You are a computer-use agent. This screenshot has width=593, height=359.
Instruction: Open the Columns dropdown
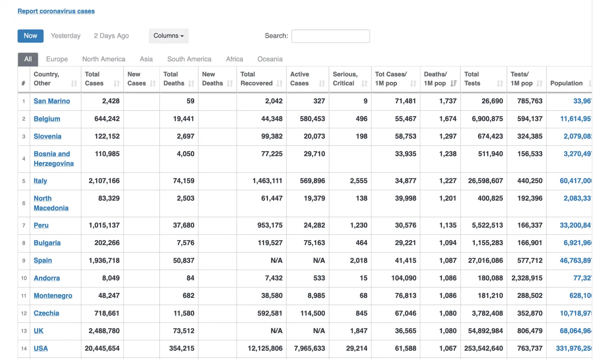[x=169, y=36]
